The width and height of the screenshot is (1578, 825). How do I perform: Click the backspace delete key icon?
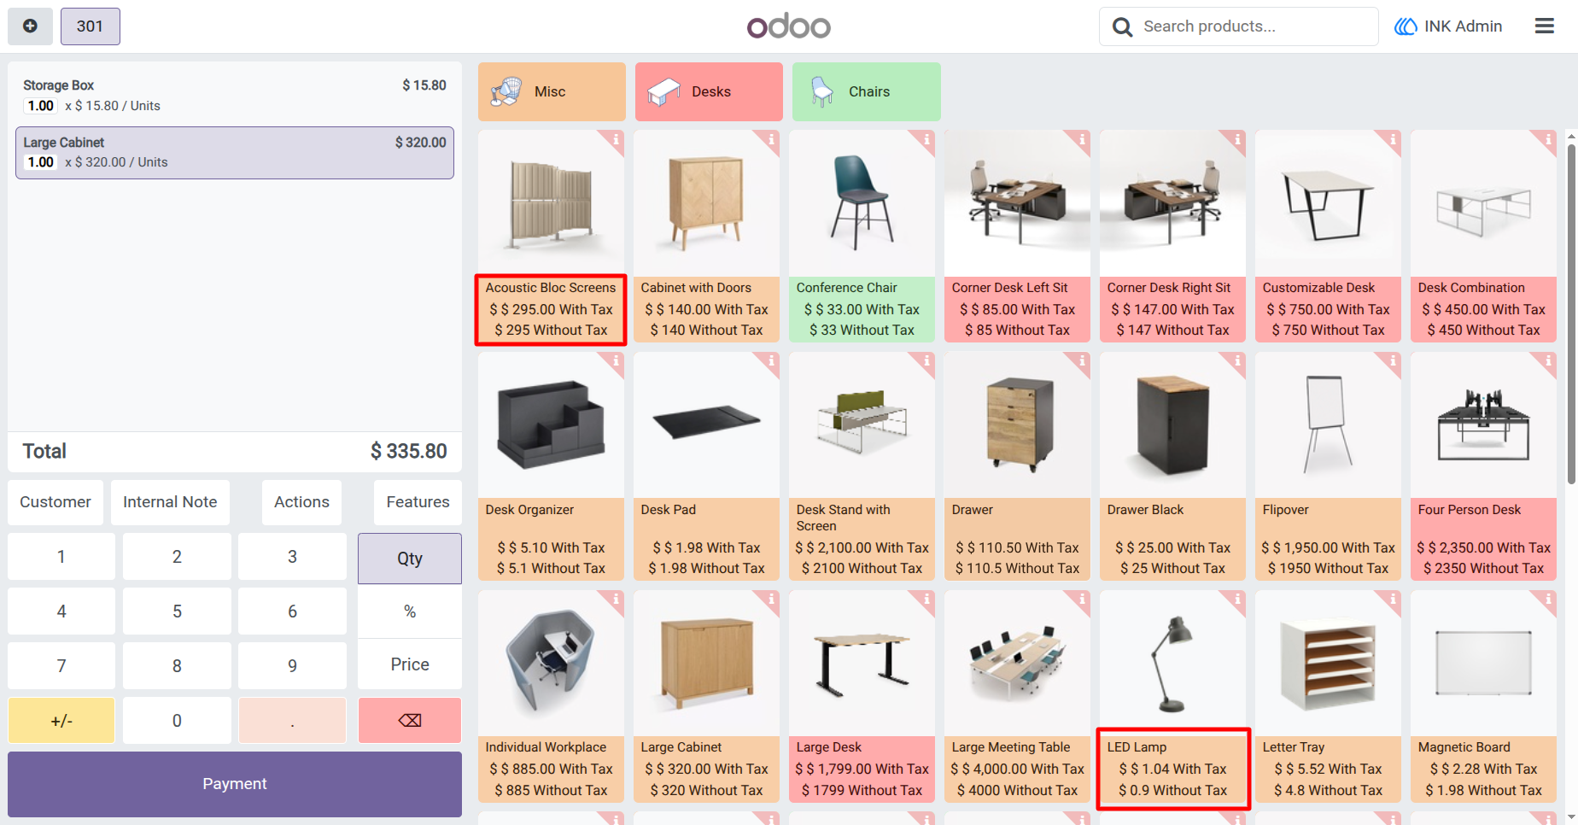coord(410,720)
